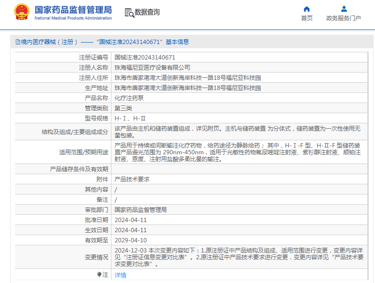Click the 注册证编号 row label
The image size is (375, 283).
point(94,58)
